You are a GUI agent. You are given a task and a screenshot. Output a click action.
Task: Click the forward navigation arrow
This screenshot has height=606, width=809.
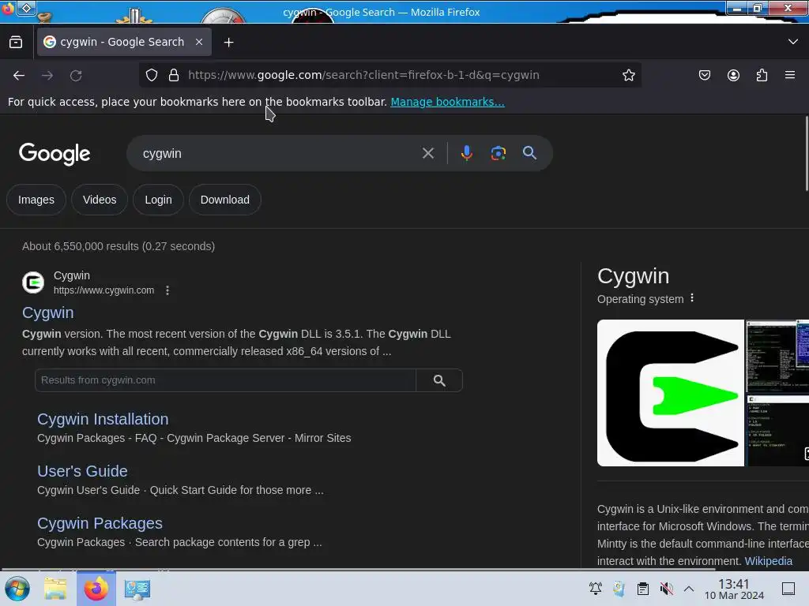pos(47,75)
